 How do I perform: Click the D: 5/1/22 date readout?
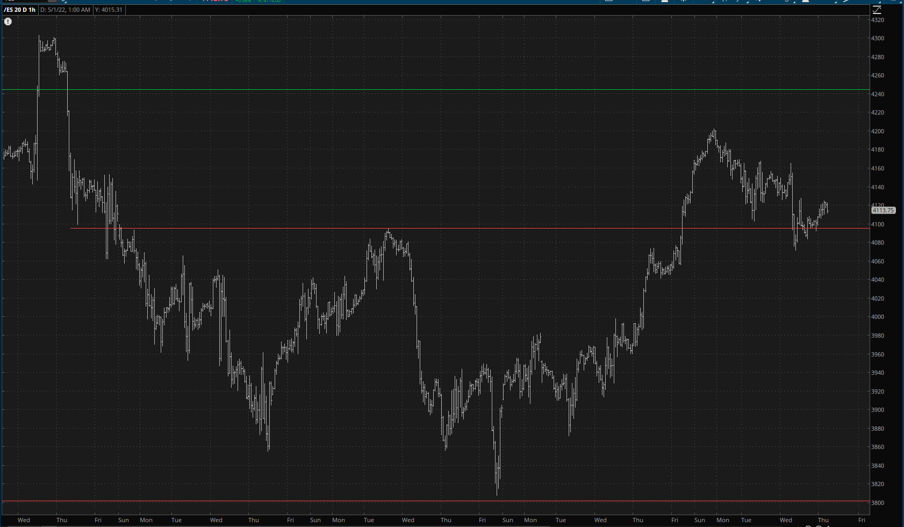(x=65, y=10)
